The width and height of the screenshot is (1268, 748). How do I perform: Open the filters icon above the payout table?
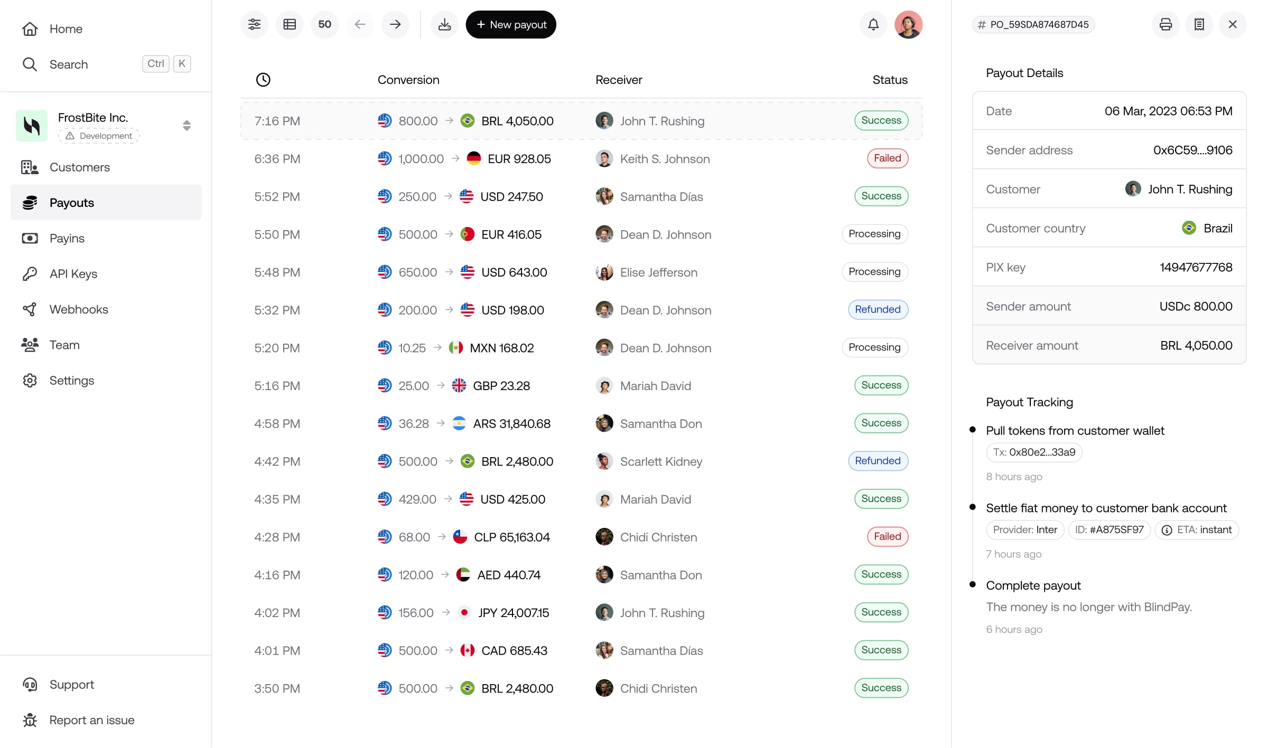(x=255, y=24)
